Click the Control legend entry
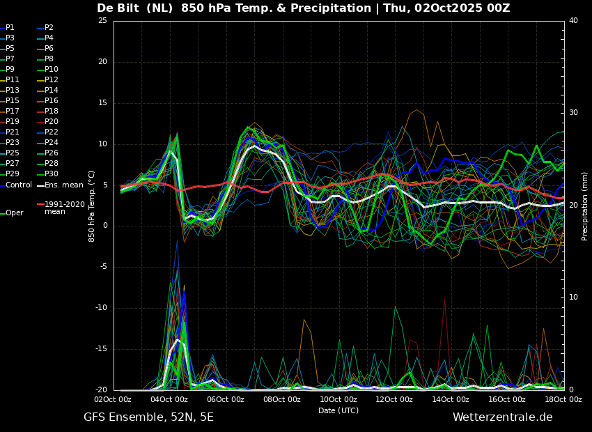 [16, 185]
